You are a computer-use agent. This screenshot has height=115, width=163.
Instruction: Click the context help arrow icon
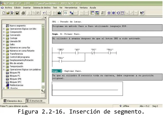142,13
